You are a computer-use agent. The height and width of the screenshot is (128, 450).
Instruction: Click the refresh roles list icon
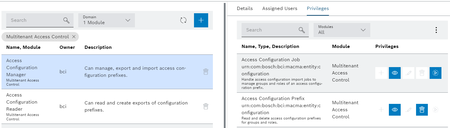[x=183, y=20]
